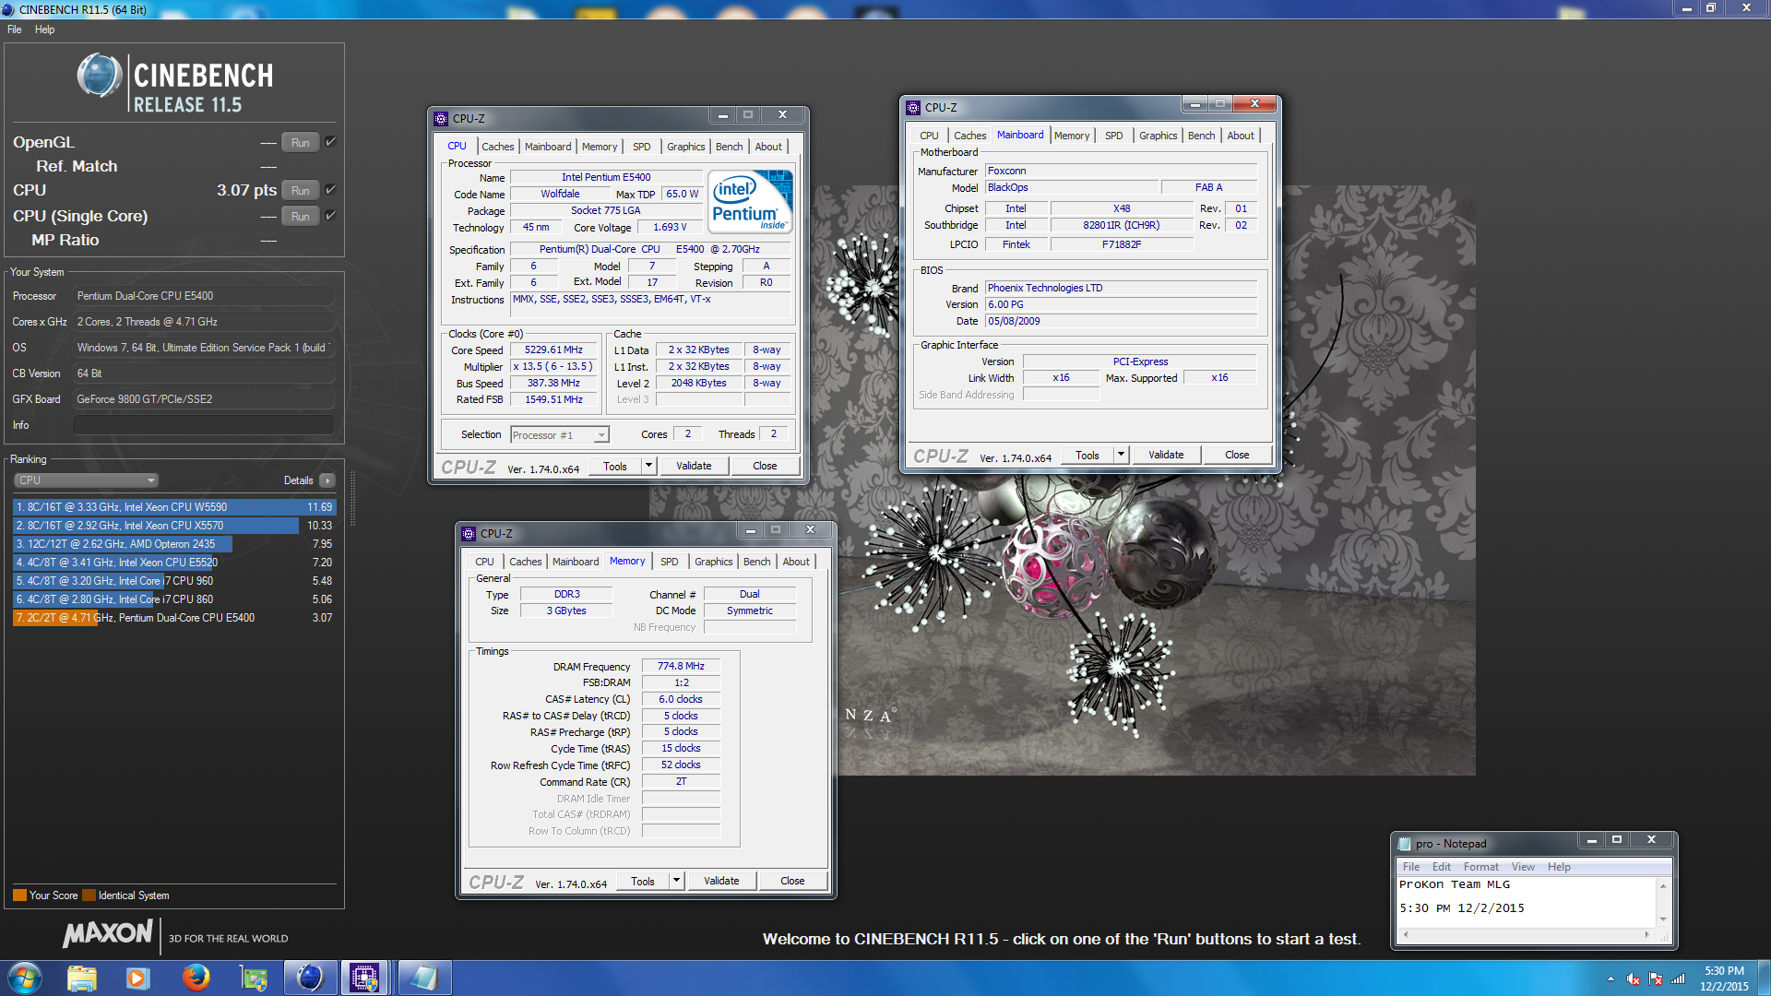Click the network signal tray icon
1771x996 pixels.
coord(1679,978)
